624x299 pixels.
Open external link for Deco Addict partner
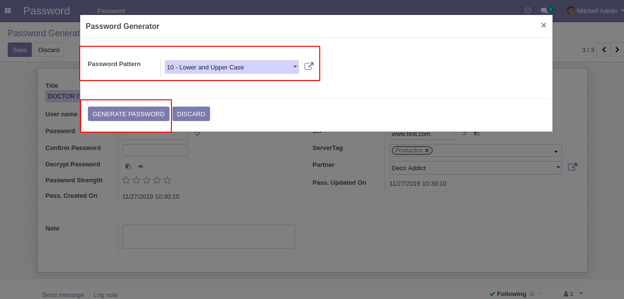[x=572, y=167]
